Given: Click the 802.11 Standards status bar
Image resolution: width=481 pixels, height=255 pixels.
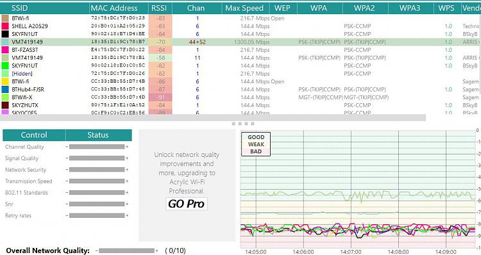Looking at the screenshot, I should pyautogui.click(x=97, y=192).
